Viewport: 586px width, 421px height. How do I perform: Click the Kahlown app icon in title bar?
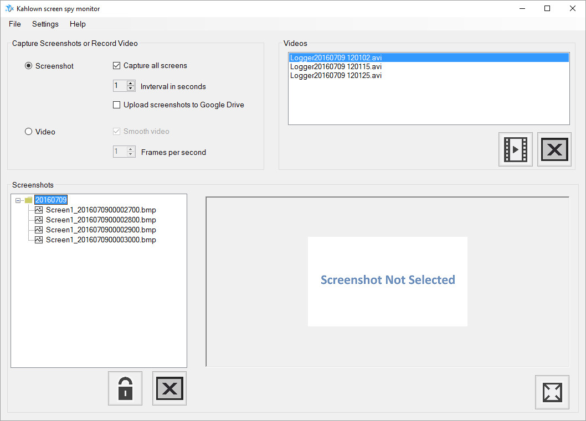(x=9, y=8)
